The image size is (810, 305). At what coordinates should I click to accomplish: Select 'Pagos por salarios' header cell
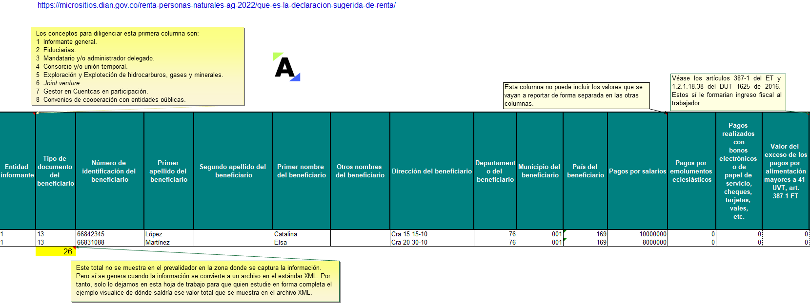click(x=637, y=171)
